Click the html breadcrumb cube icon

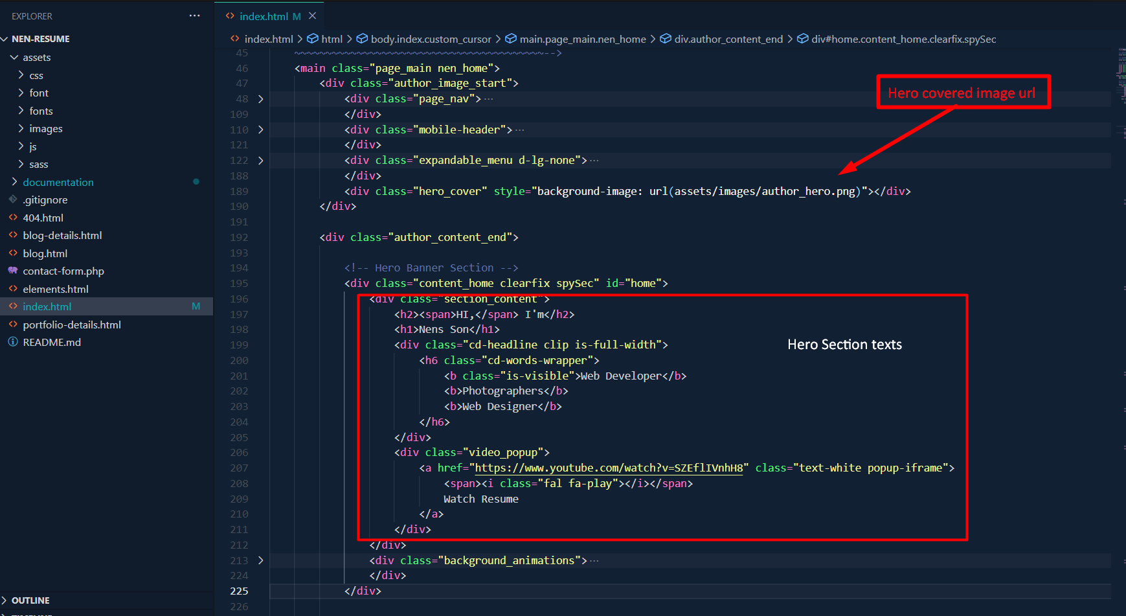312,39
